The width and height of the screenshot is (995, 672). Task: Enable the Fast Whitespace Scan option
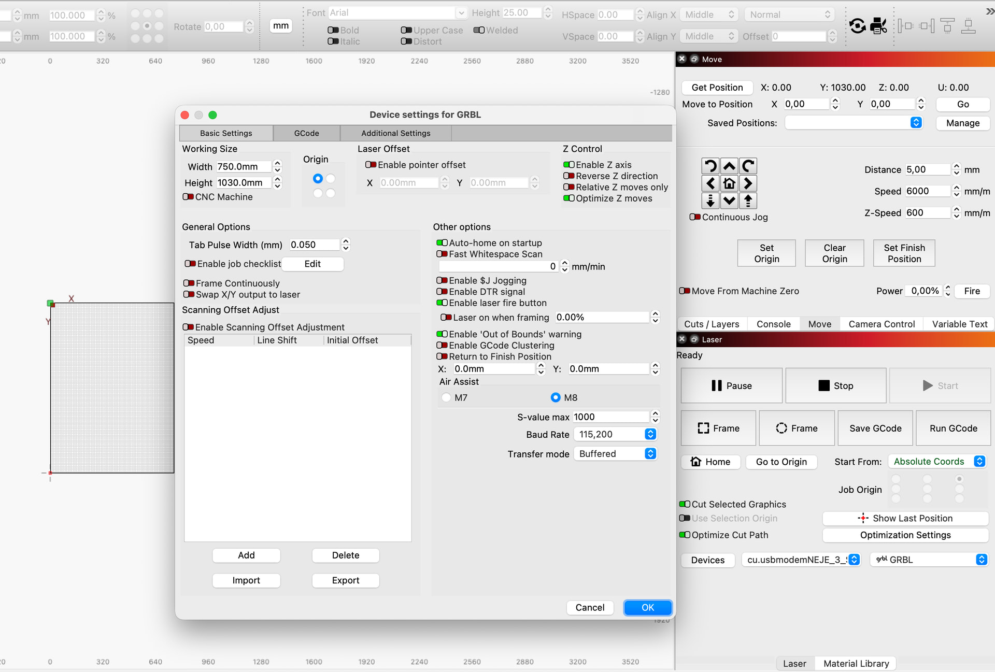click(442, 254)
